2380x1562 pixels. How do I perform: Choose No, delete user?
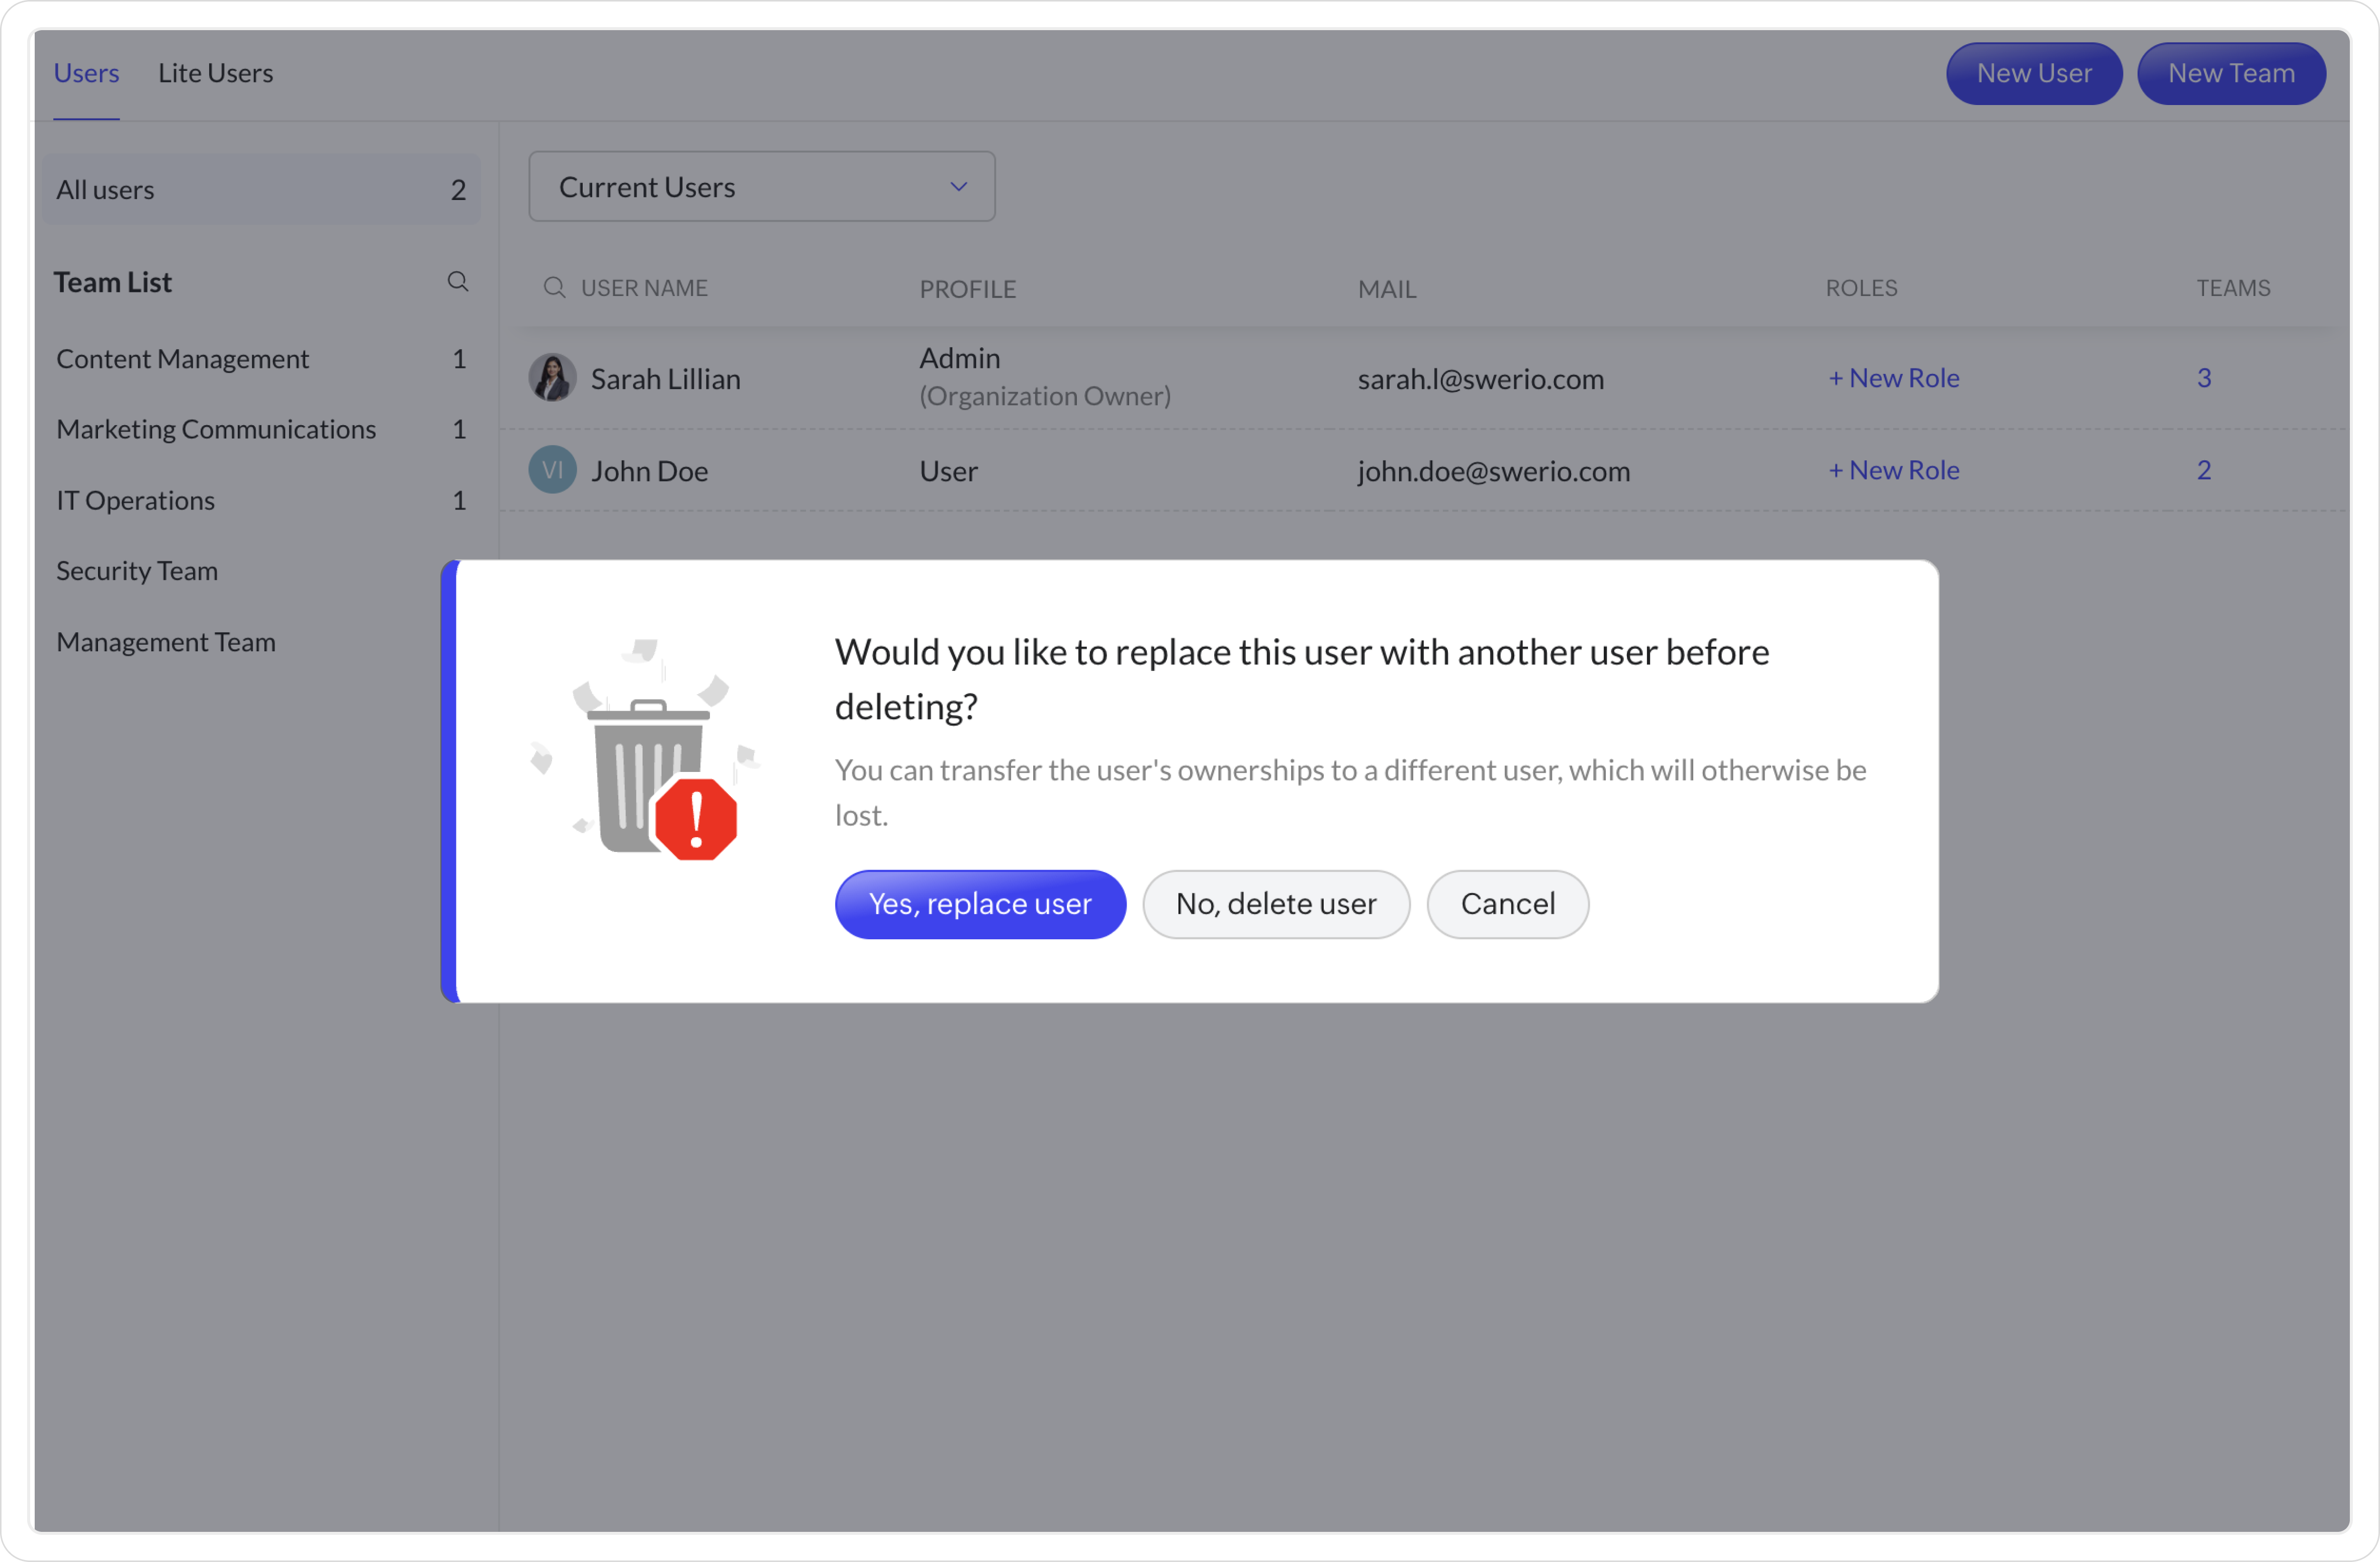coord(1275,904)
